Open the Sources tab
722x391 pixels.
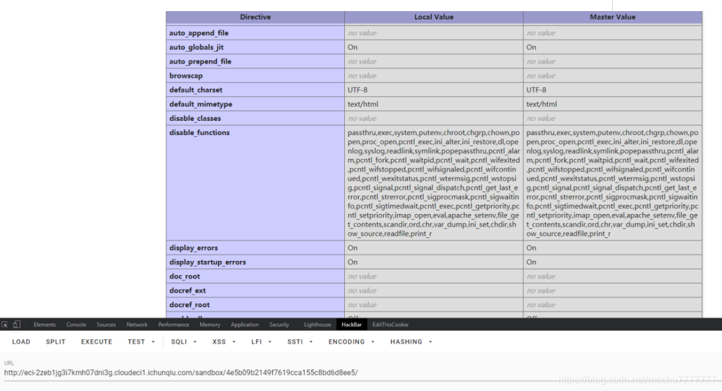point(106,325)
